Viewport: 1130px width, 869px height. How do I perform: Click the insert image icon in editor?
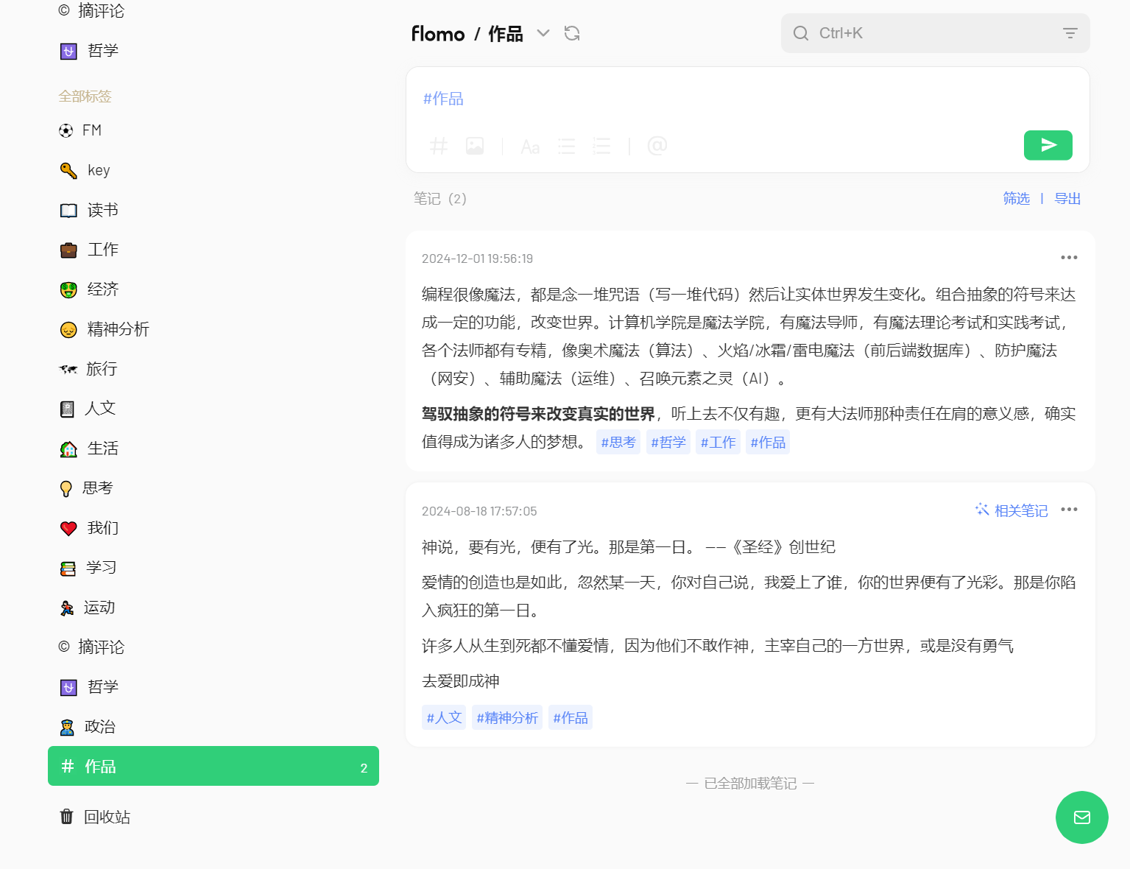click(x=475, y=146)
